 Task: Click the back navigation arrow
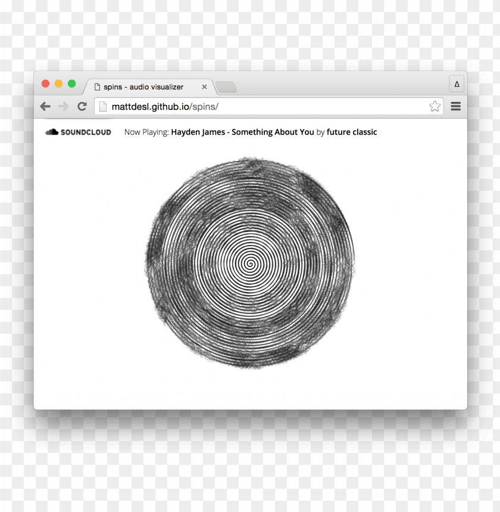[x=45, y=106]
